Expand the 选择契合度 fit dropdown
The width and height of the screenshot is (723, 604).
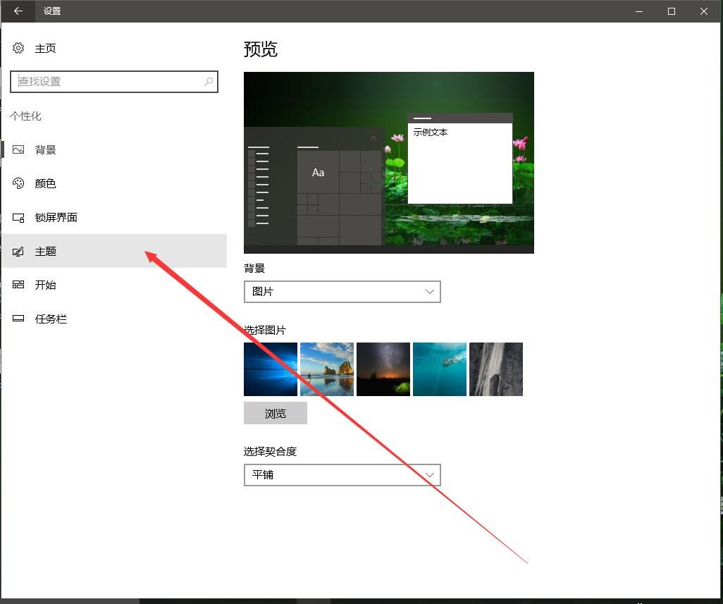coord(342,475)
